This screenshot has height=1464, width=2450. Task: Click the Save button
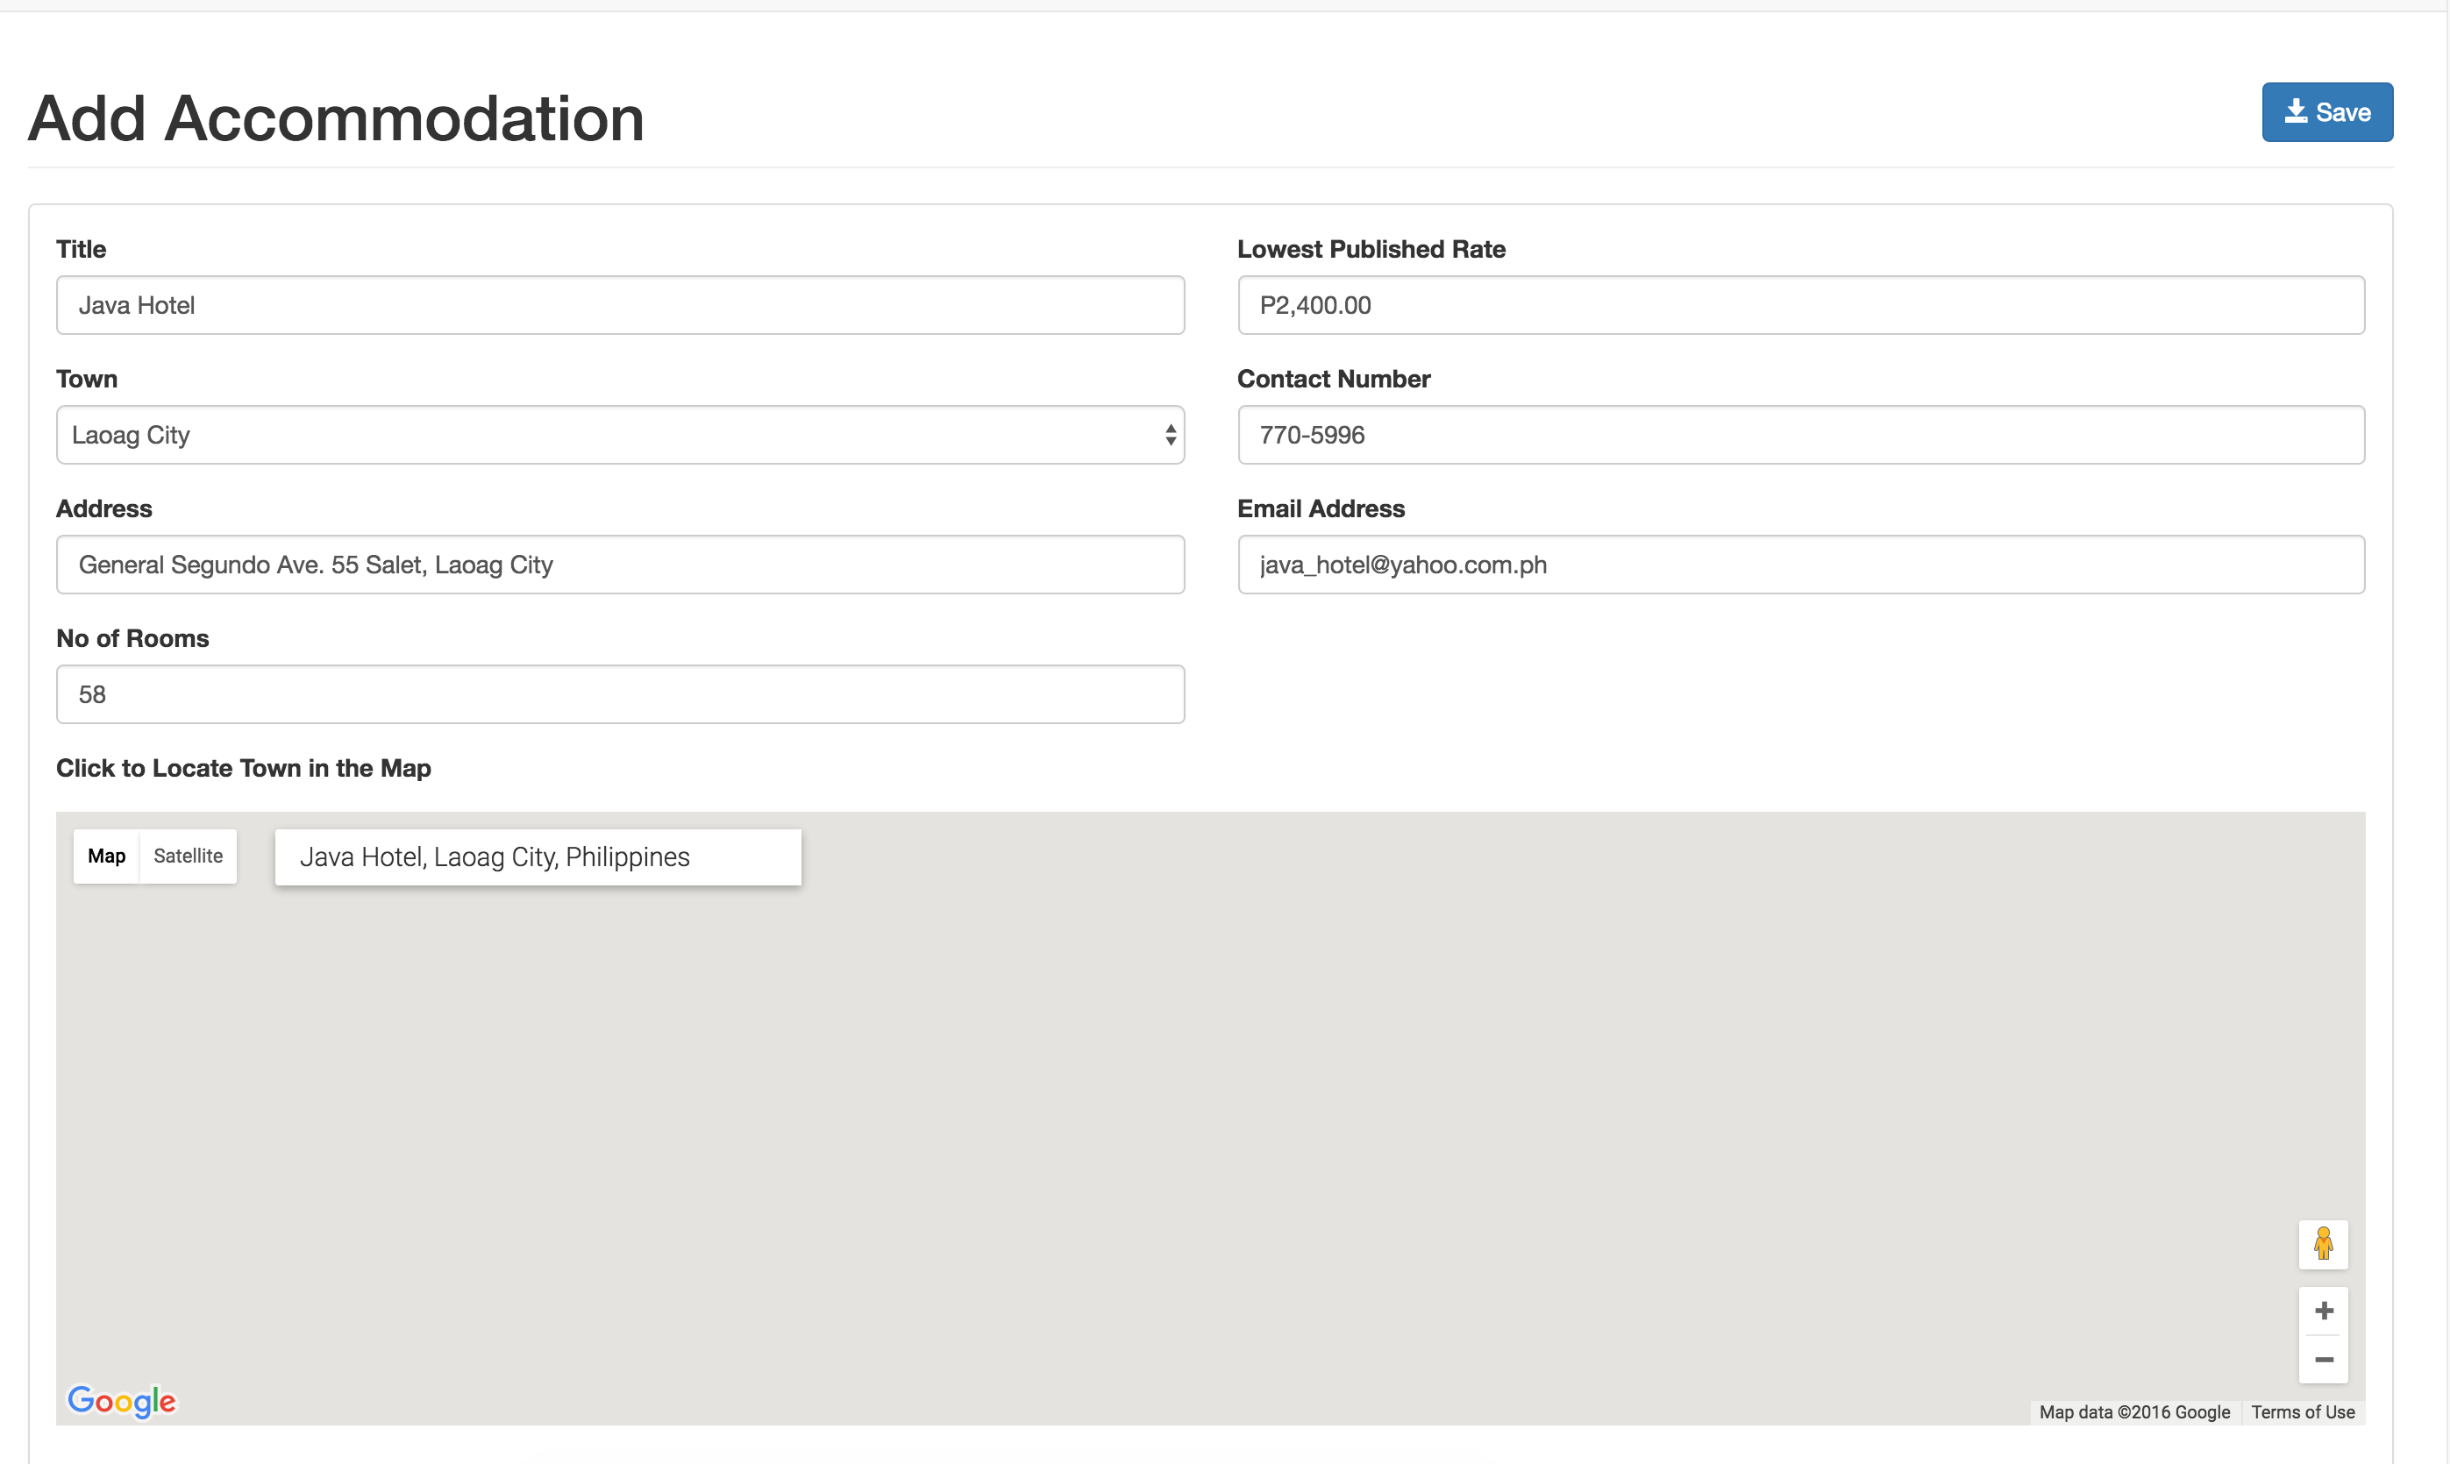pos(2326,112)
